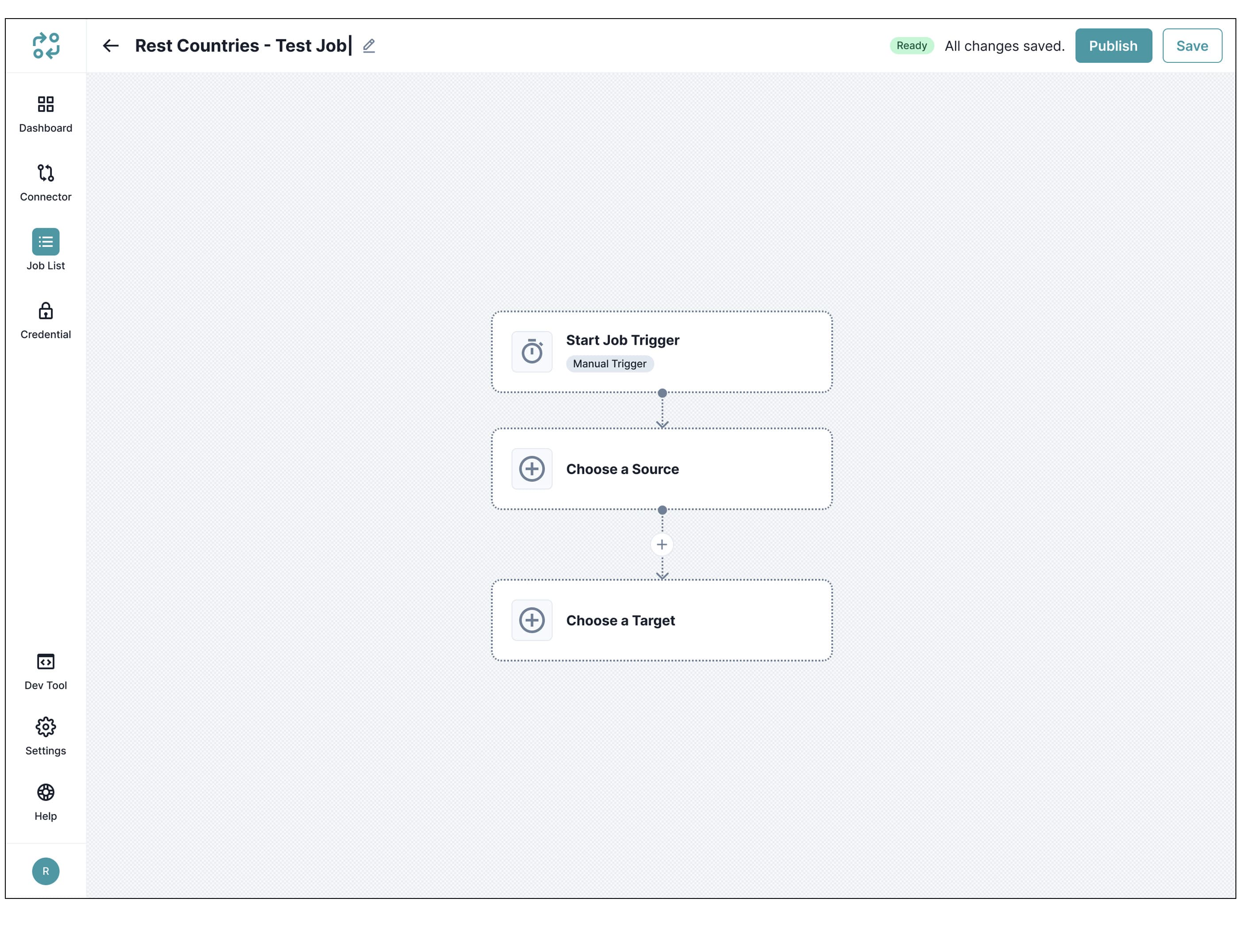
Task: Expand the Choose a Source node
Action: [x=661, y=468]
